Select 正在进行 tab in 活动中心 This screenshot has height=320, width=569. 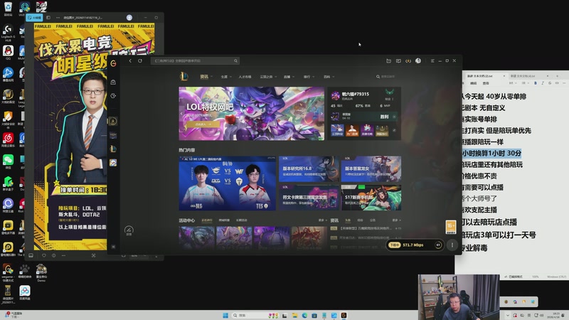pyautogui.click(x=207, y=220)
